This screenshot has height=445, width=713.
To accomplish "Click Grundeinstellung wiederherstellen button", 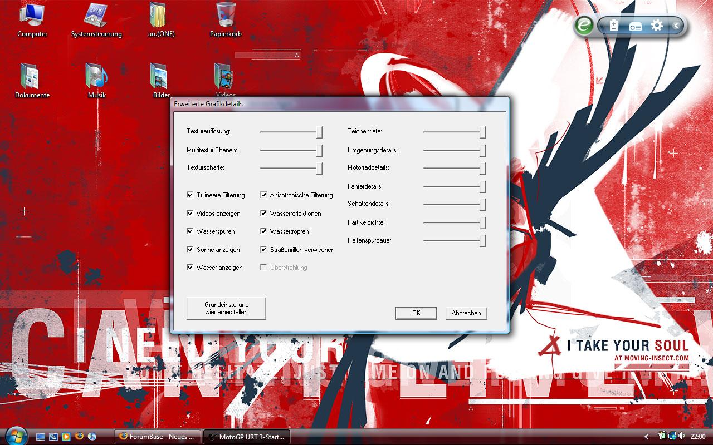I will coord(226,308).
